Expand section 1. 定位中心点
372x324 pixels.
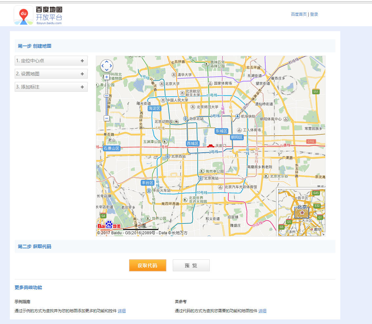pos(51,61)
